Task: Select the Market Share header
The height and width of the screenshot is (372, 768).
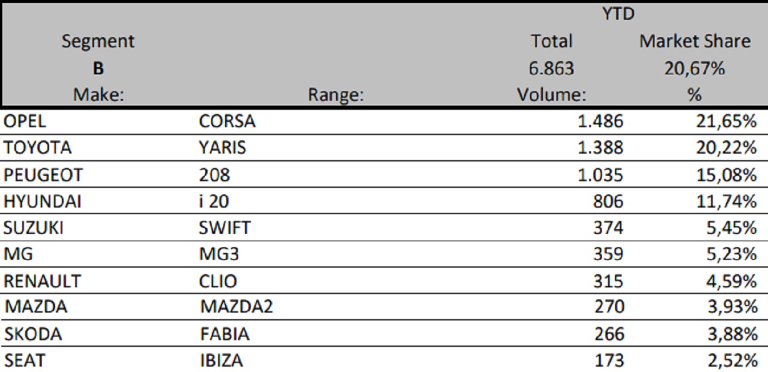Action: coord(695,41)
